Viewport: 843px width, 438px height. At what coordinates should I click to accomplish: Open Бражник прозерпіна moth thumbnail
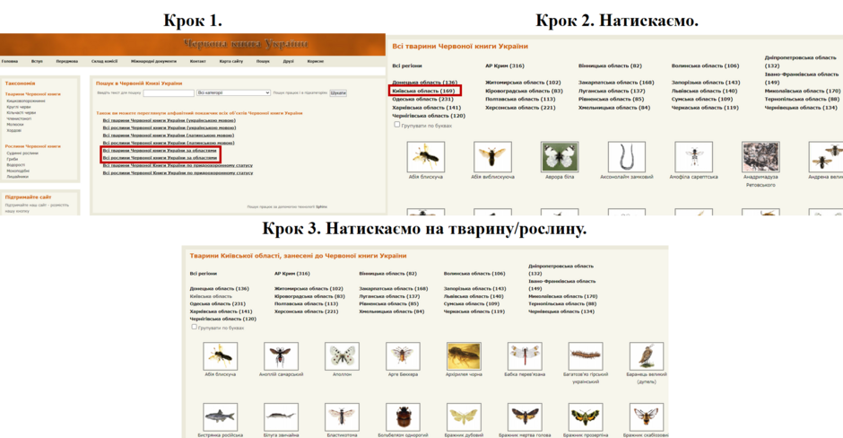[x=586, y=417]
